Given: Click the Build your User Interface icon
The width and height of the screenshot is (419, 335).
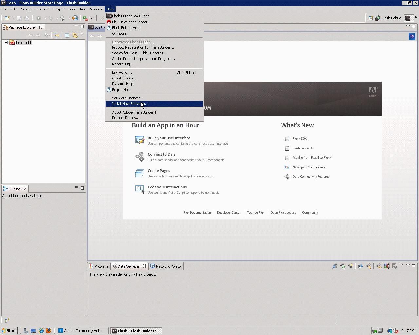Looking at the screenshot, I should (x=140, y=140).
